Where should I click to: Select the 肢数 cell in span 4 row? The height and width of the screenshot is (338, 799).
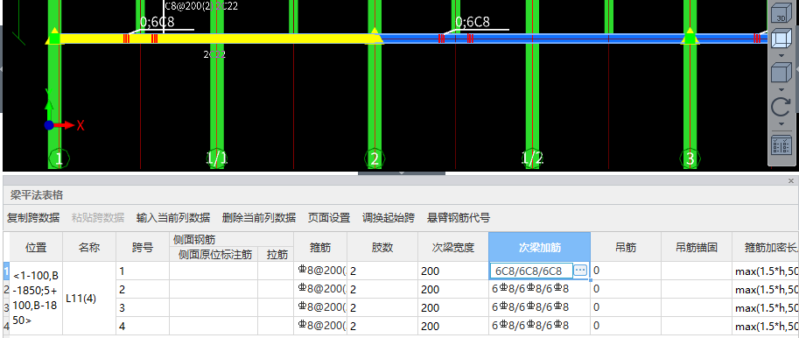382,325
